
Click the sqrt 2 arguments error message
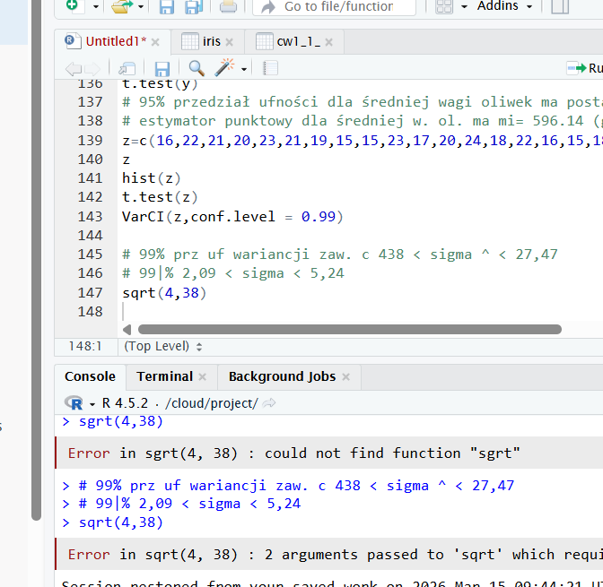point(329,554)
